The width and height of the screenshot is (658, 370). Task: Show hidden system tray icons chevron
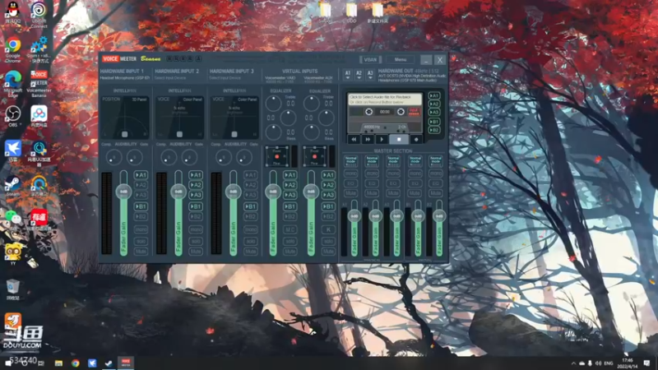573,363
